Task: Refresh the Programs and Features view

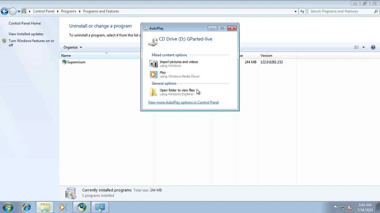Action: [302, 11]
